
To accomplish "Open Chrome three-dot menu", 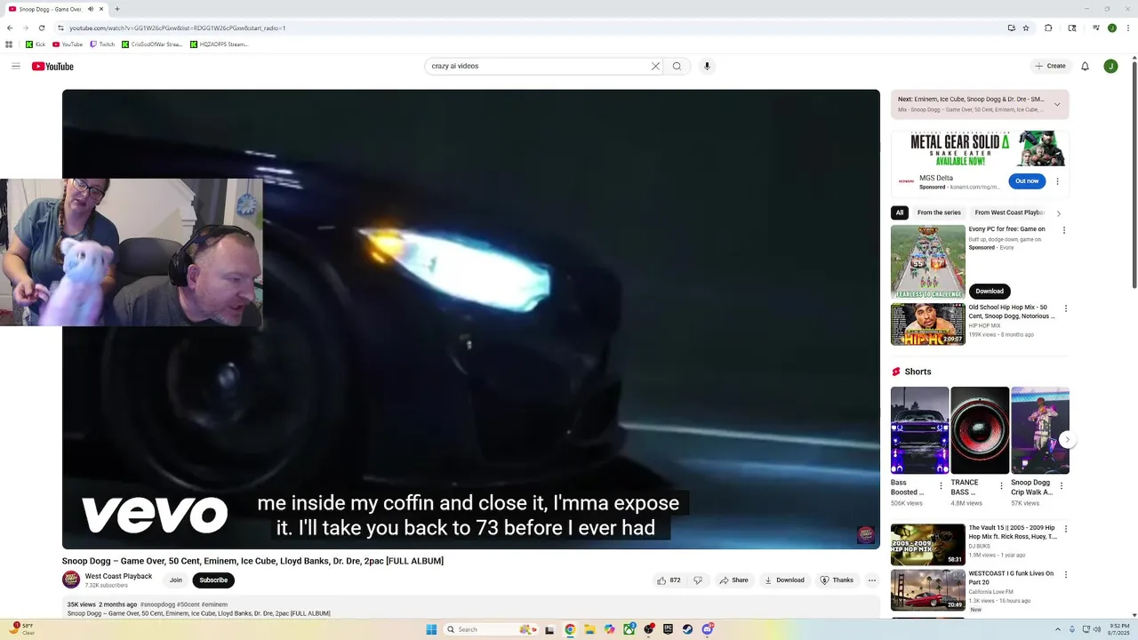I will (1127, 28).
